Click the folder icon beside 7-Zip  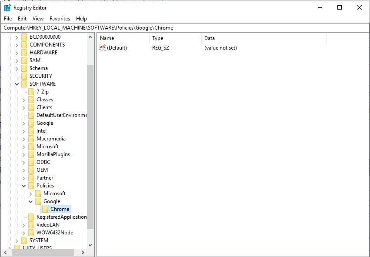pos(31,92)
